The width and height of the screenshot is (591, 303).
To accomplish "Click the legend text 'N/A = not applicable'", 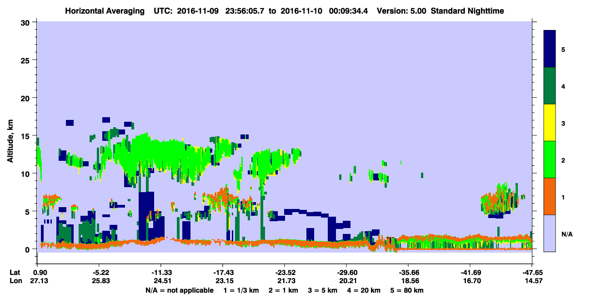I will coord(180,290).
